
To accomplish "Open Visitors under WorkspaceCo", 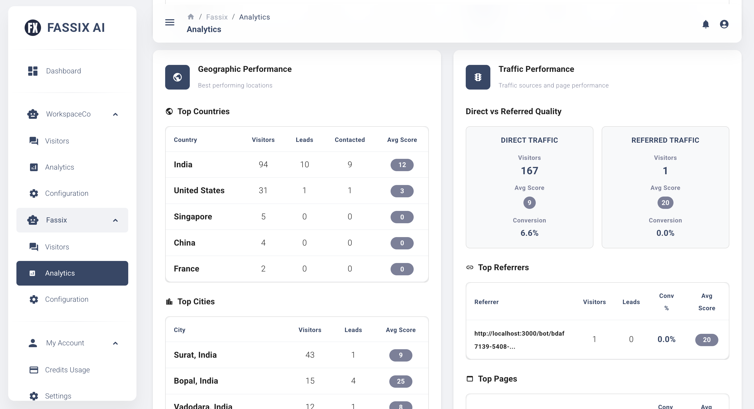I will pos(57,141).
